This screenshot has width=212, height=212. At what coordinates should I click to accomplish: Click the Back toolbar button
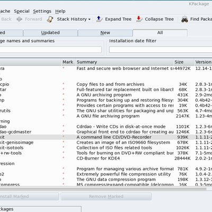(6, 19)
